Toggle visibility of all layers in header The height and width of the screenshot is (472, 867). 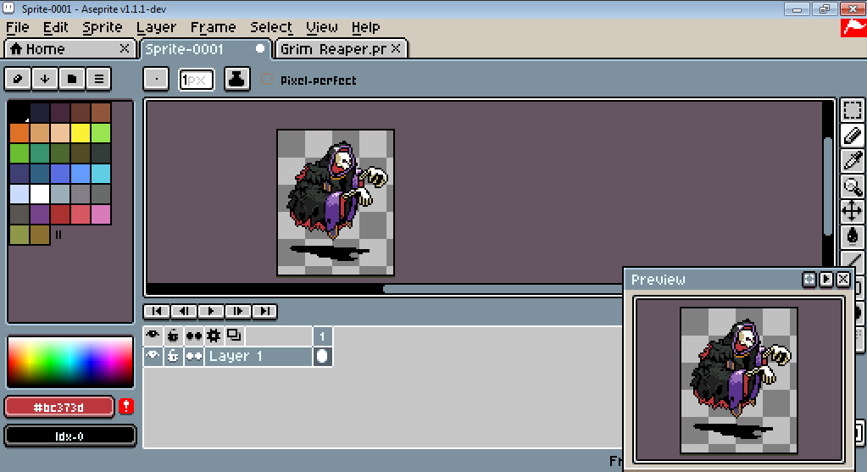point(153,336)
